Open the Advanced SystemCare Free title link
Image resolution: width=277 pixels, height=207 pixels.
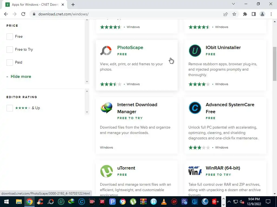(x=230, y=108)
